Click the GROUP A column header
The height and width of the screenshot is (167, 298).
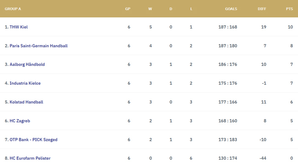(13, 9)
